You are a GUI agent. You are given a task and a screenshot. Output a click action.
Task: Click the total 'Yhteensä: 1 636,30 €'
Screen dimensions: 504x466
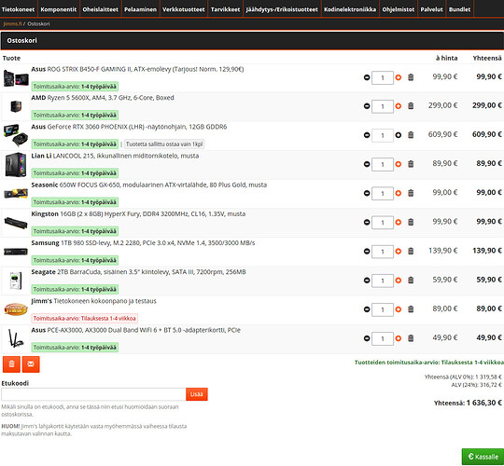[468, 403]
